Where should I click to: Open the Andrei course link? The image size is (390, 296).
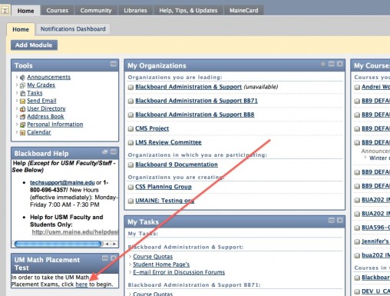pos(375,87)
